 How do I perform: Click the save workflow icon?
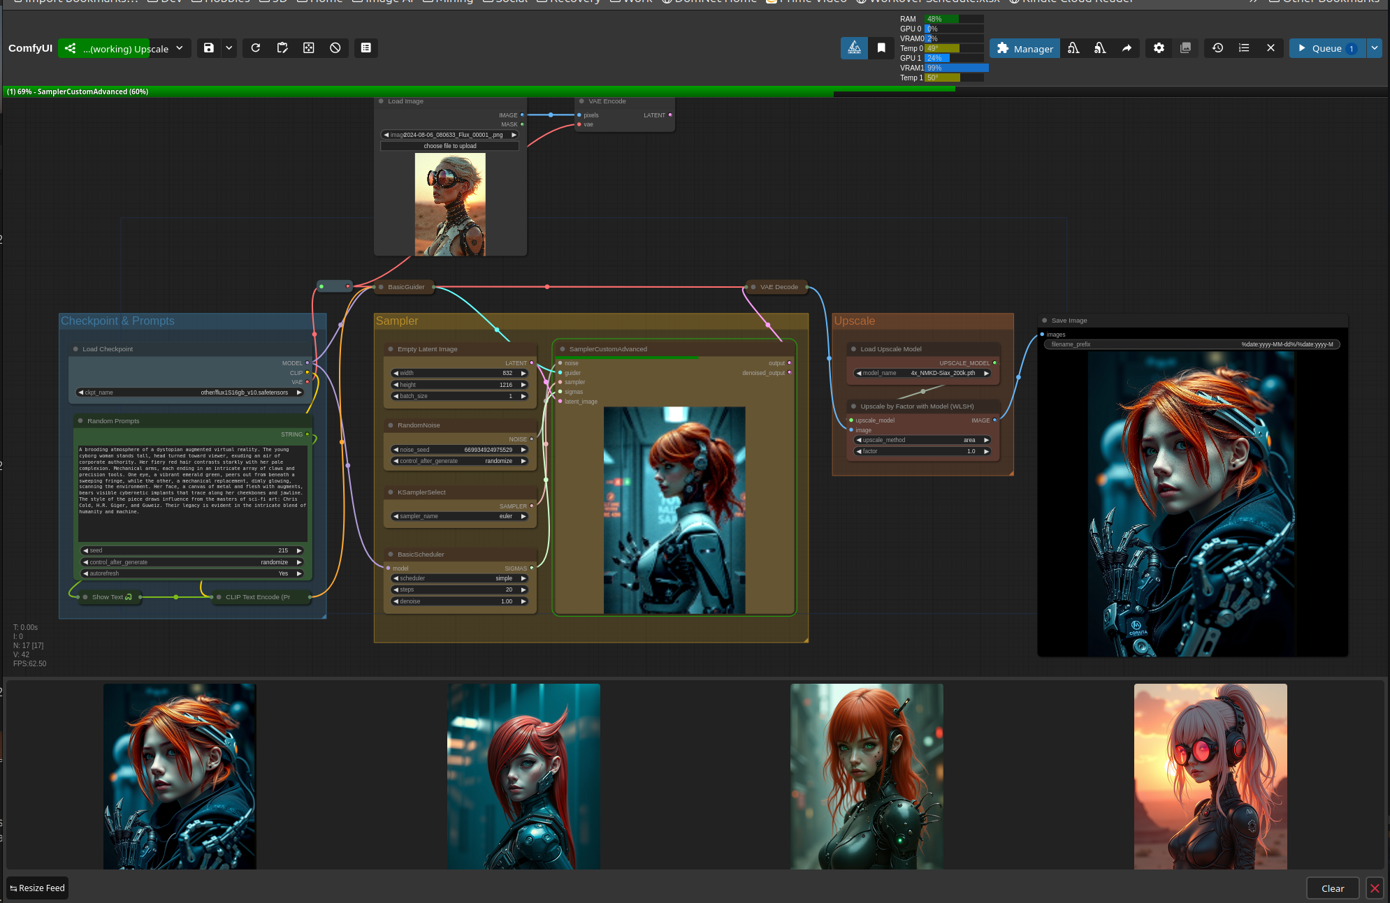point(208,48)
